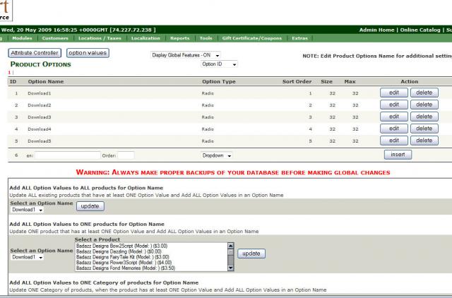The width and height of the screenshot is (452, 298).
Task: Open the Customers menu
Action: [55, 38]
